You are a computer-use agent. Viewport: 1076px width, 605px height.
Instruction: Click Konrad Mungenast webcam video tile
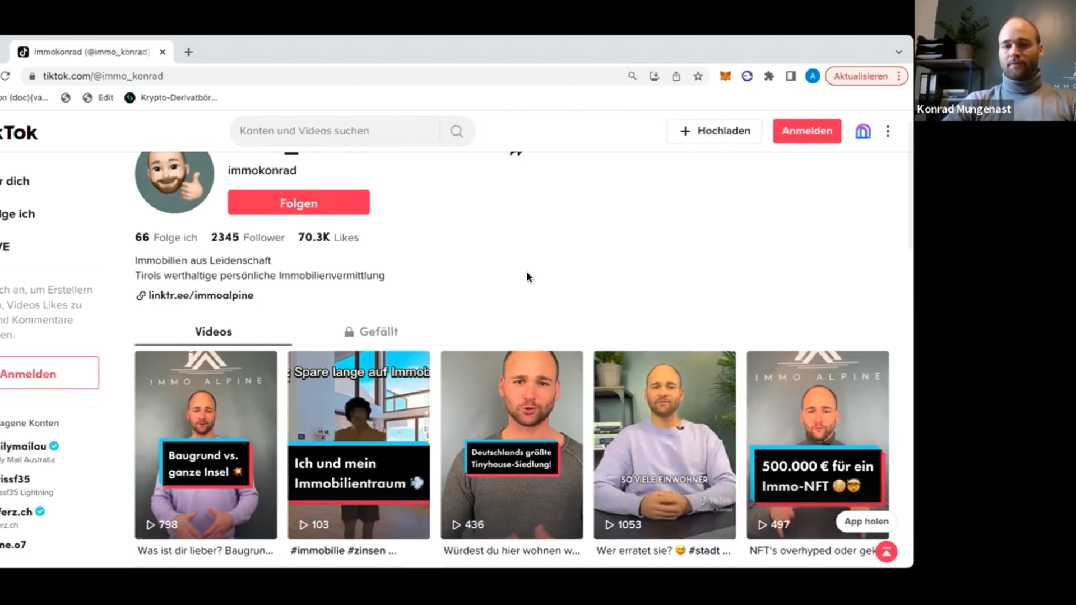pos(995,60)
